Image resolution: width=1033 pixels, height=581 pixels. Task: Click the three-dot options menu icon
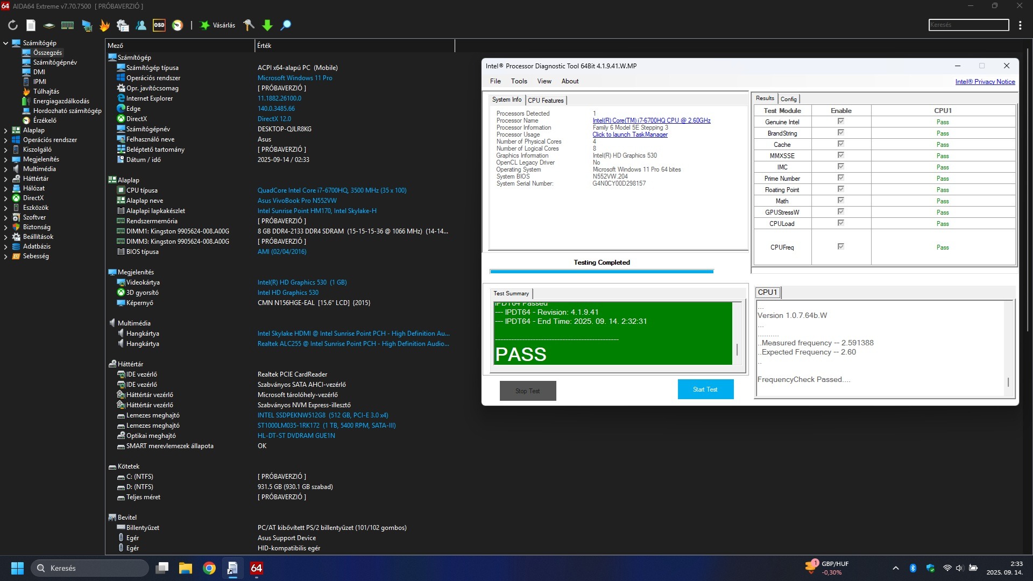[x=1020, y=25]
